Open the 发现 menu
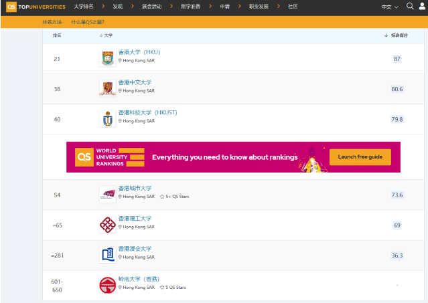The height and width of the screenshot is (303, 428). [x=118, y=6]
